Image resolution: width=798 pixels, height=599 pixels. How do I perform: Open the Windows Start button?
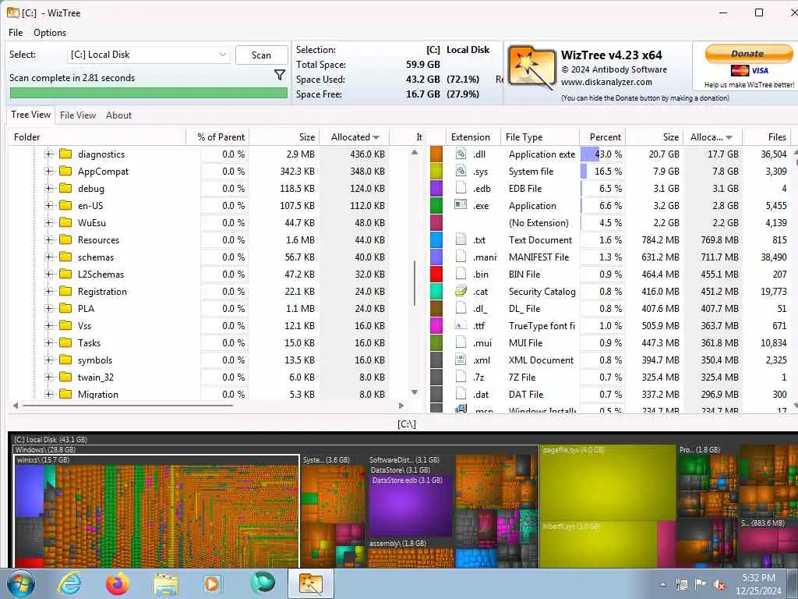tap(21, 583)
